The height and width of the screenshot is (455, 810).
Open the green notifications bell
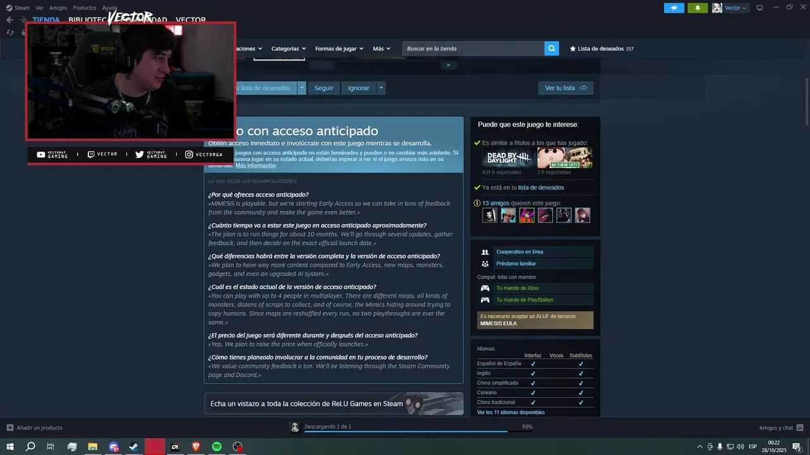697,8
